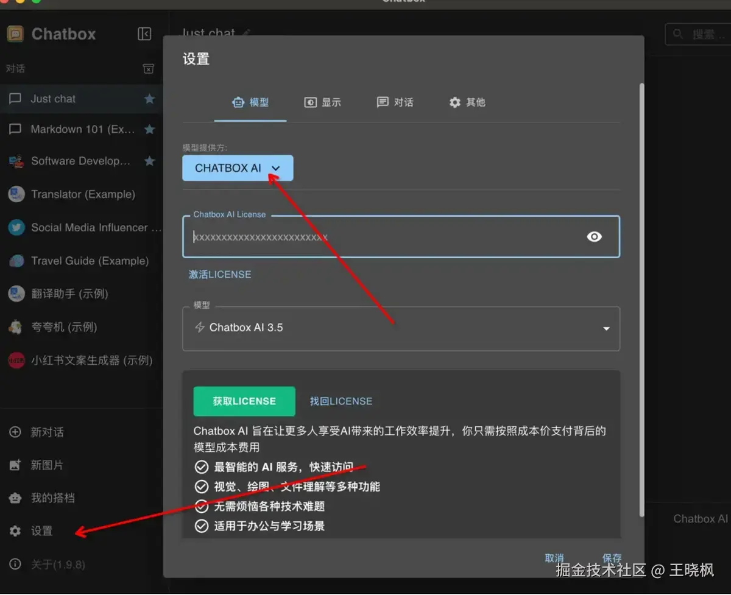Open Translator (Example) conversation
The height and width of the screenshot is (595, 731).
coord(81,194)
